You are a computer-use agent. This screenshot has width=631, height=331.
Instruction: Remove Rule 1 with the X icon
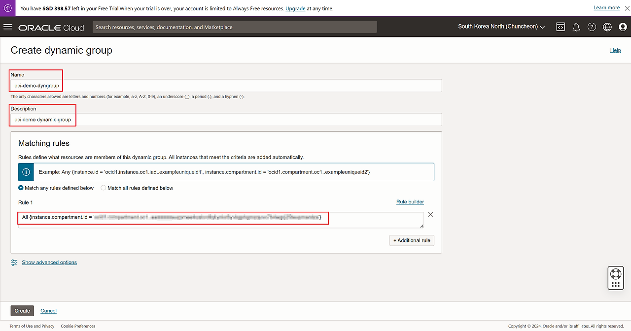(x=430, y=215)
